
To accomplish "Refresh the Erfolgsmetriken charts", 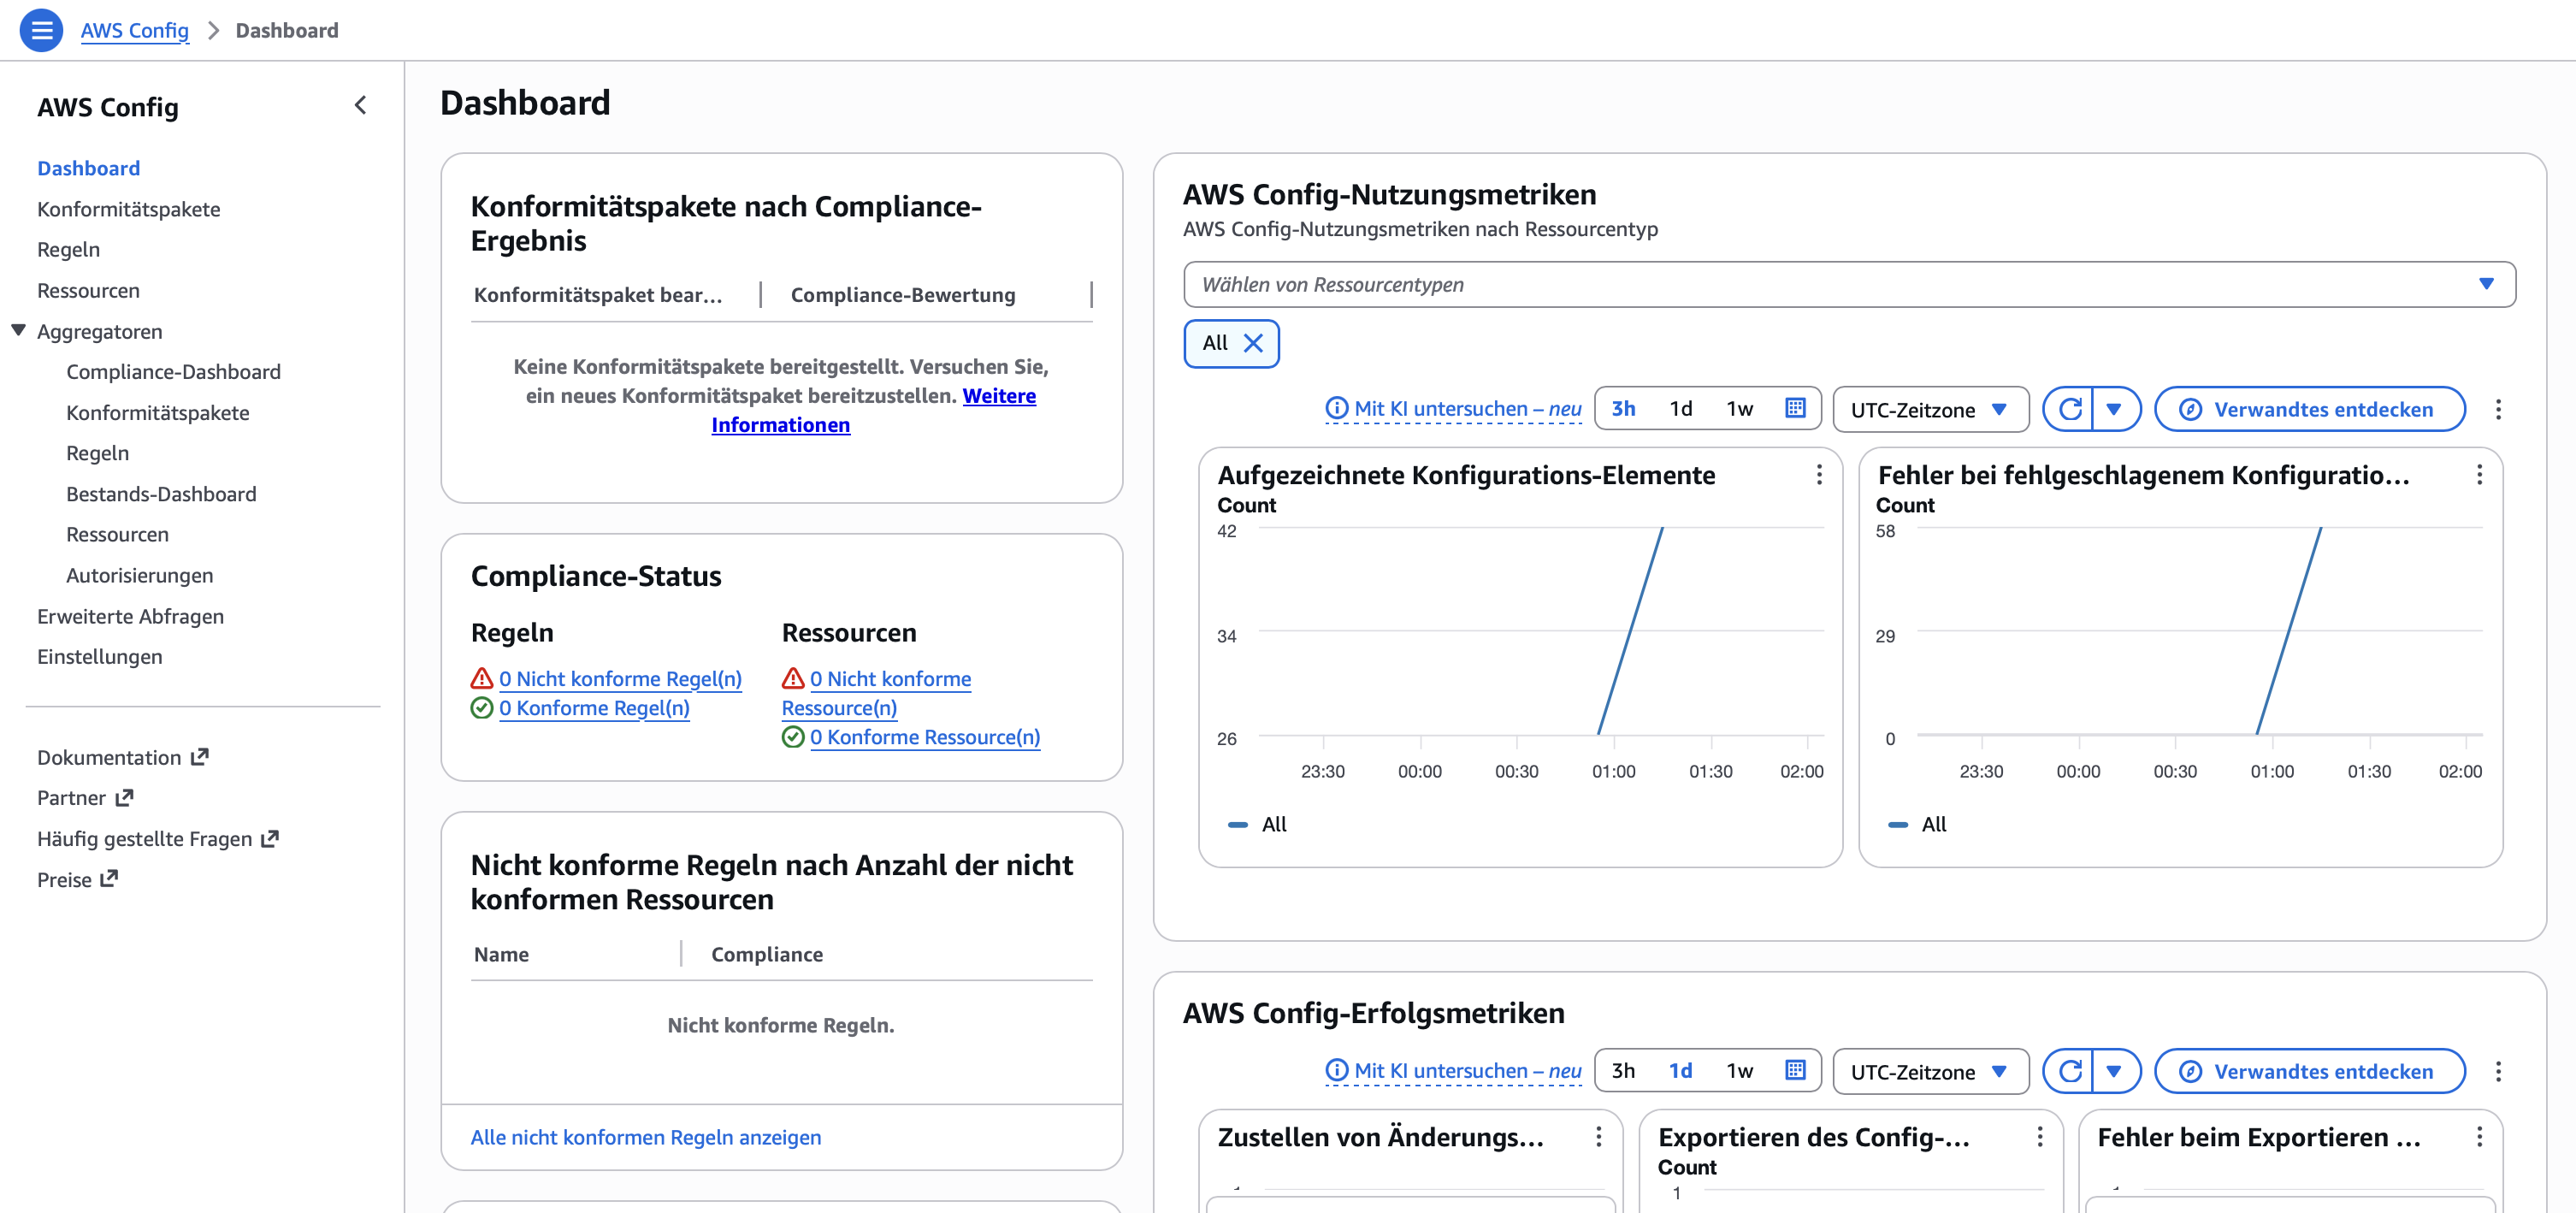I will tap(2069, 1071).
